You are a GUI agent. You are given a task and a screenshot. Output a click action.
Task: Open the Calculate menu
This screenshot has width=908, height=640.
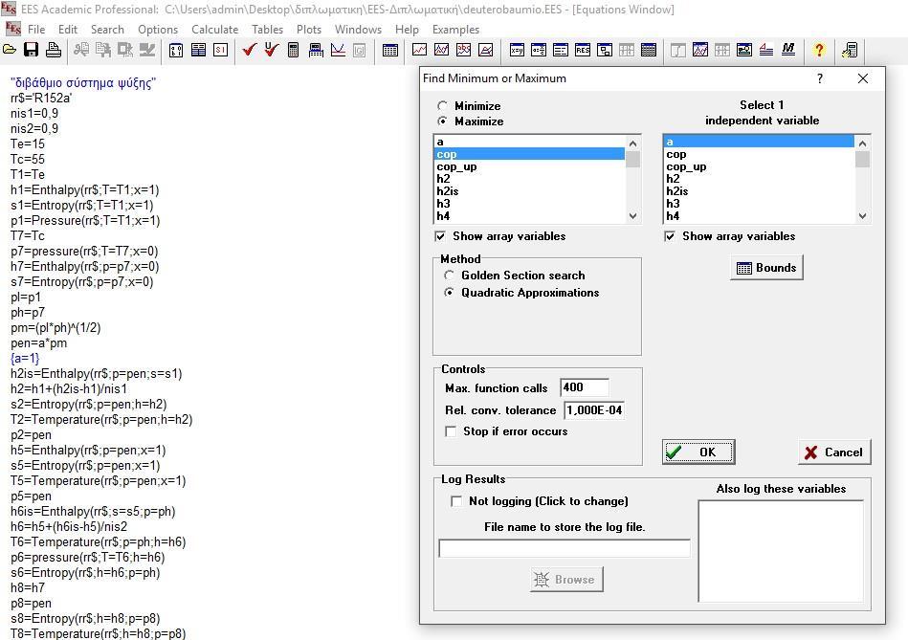point(215,30)
